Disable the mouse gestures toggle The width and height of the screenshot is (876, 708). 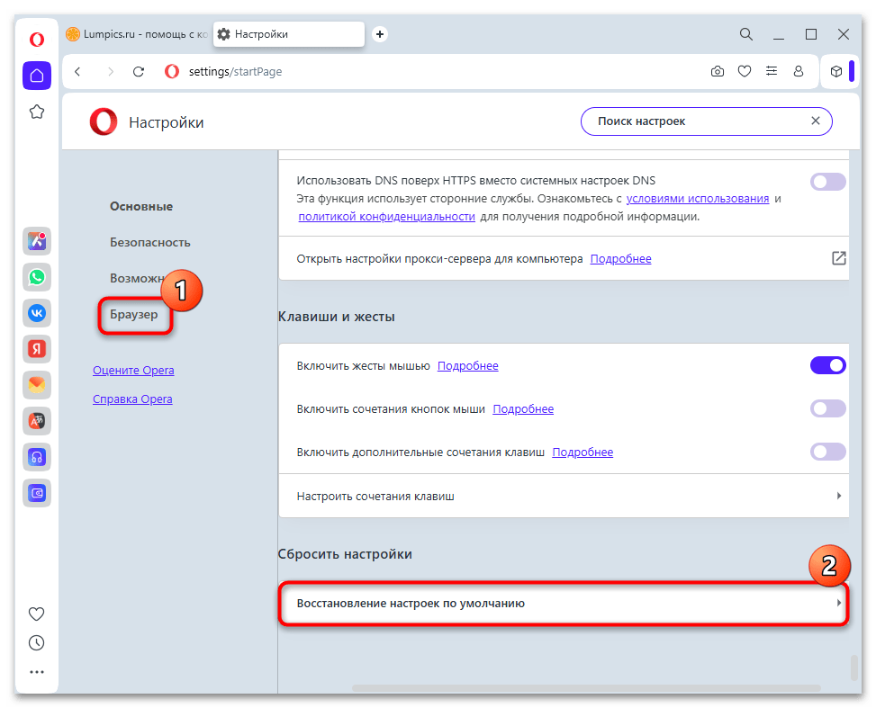tap(828, 365)
